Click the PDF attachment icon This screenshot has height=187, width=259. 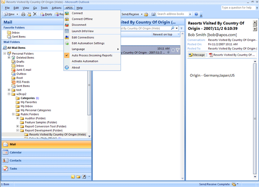tap(211, 55)
